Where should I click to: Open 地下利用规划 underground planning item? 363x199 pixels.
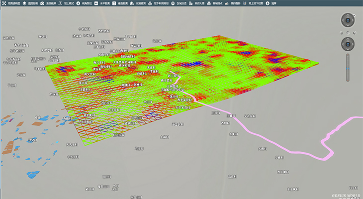pyautogui.click(x=161, y=3)
